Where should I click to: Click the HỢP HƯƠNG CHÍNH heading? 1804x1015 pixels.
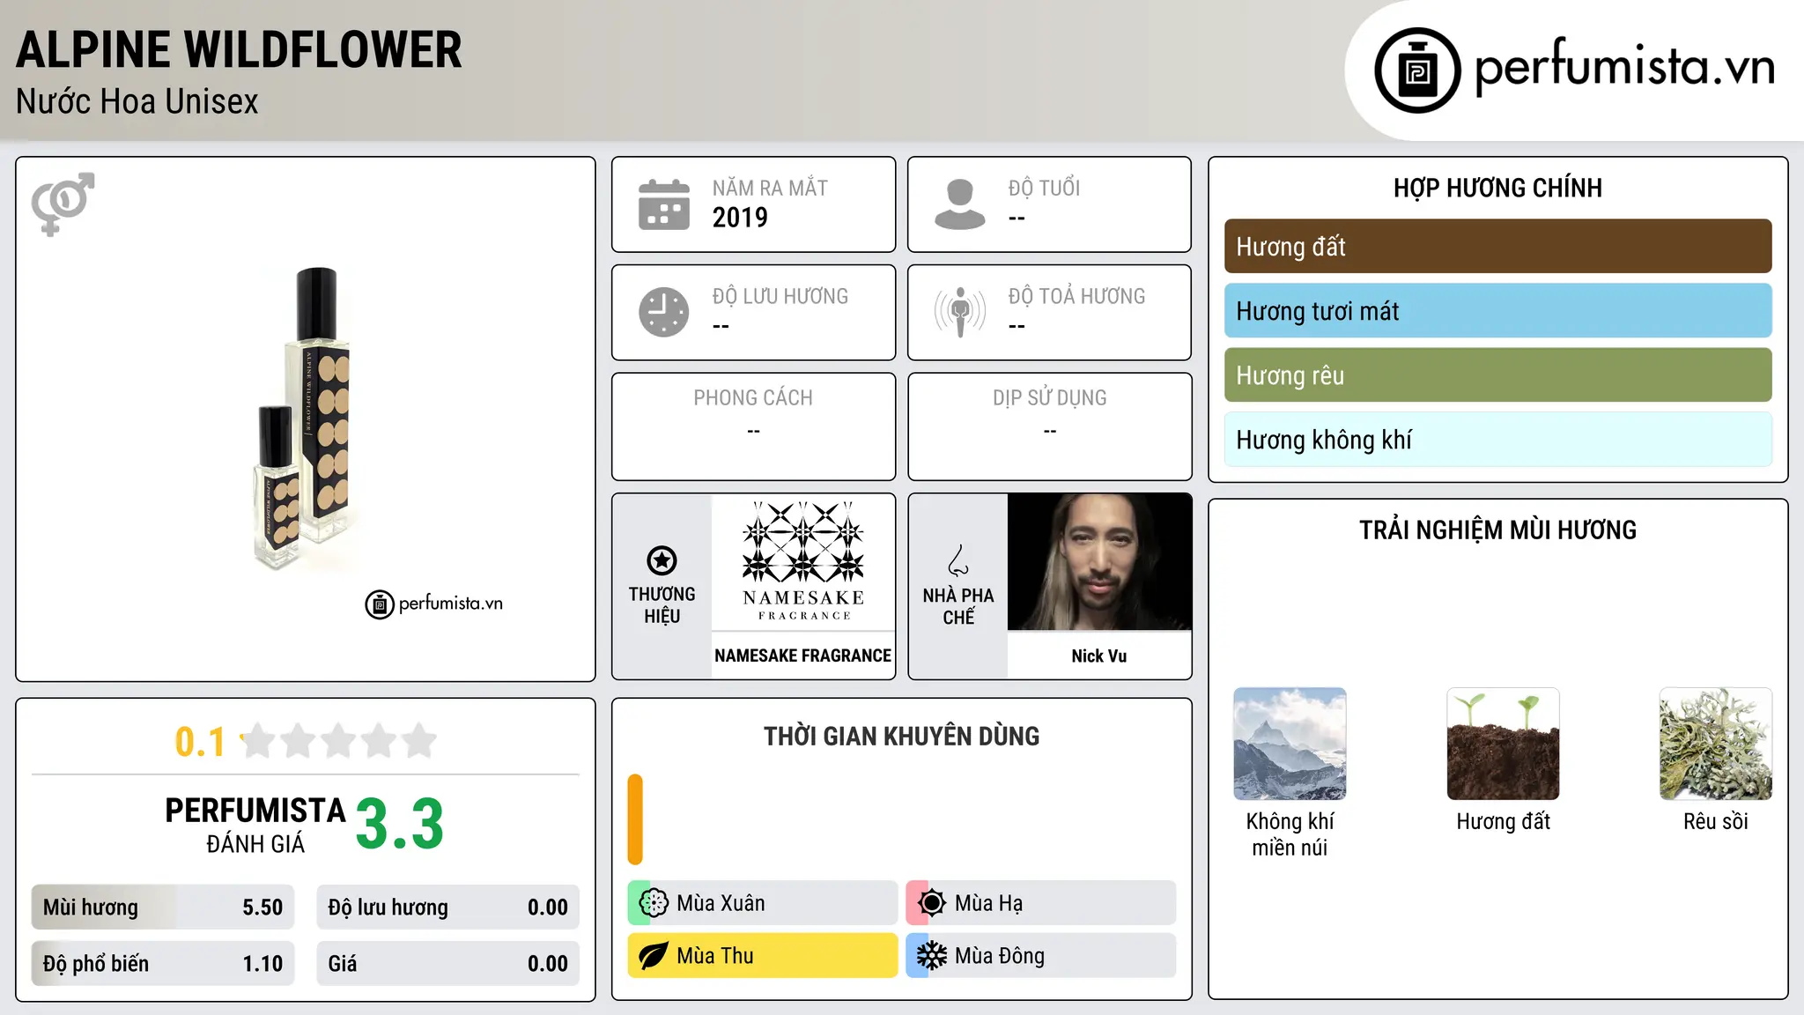point(1497,188)
